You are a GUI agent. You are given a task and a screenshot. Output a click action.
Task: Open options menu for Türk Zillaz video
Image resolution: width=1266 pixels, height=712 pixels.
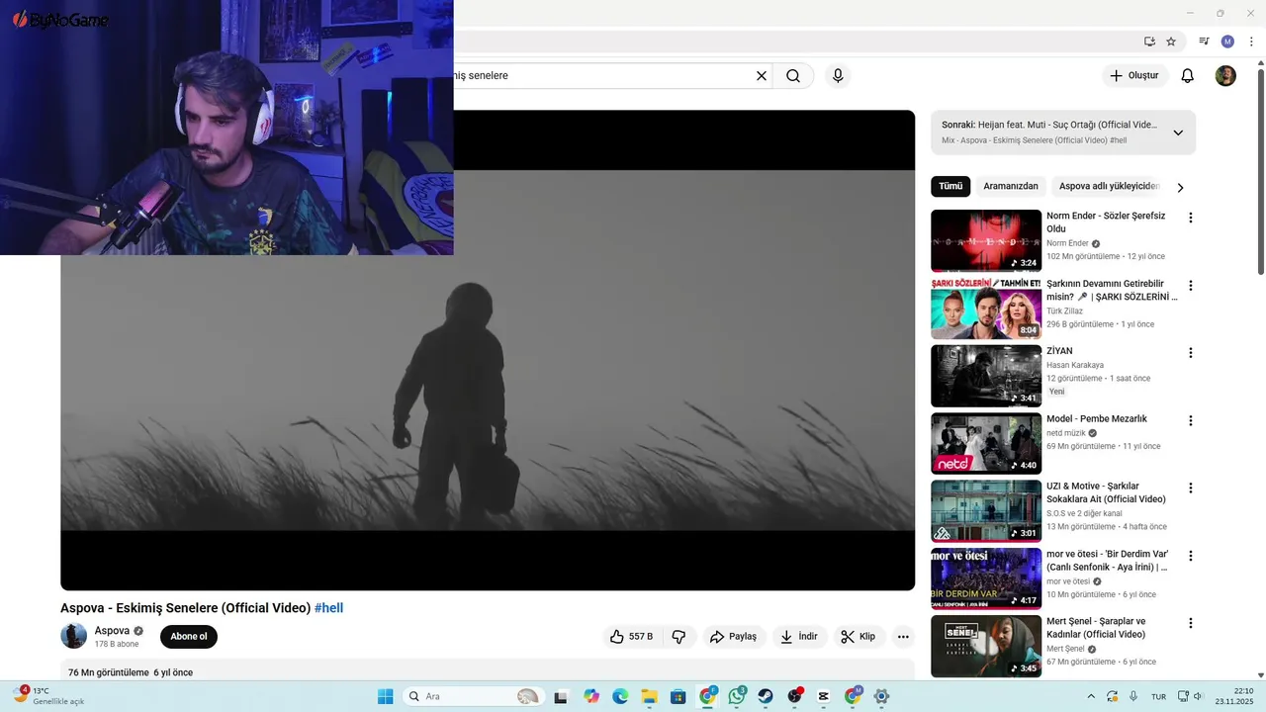(x=1191, y=286)
